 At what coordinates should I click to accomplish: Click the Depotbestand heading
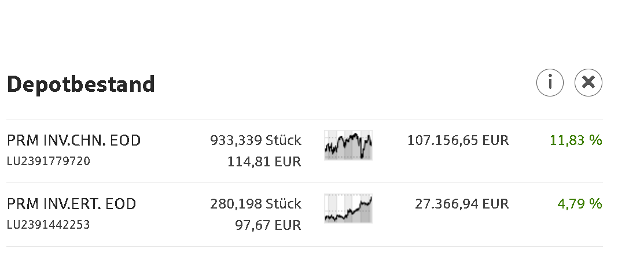click(x=81, y=84)
